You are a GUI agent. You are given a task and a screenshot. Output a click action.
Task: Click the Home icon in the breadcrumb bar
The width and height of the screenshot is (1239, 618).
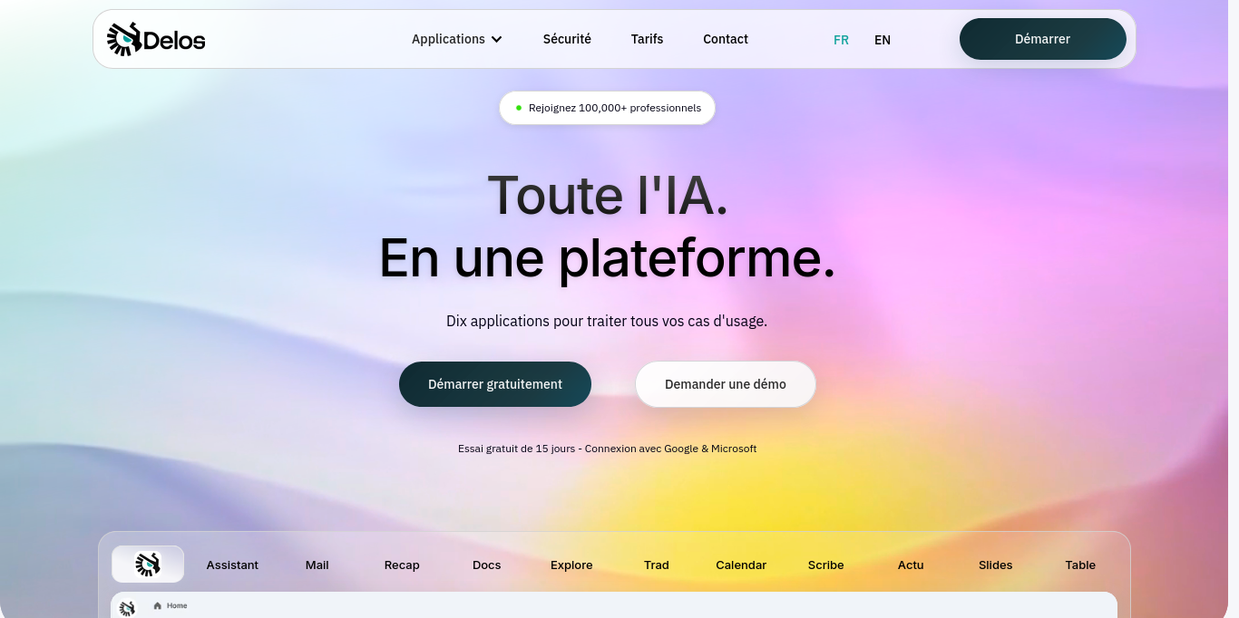point(158,605)
